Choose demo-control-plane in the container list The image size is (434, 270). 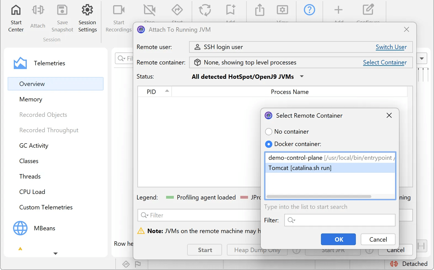click(330, 158)
